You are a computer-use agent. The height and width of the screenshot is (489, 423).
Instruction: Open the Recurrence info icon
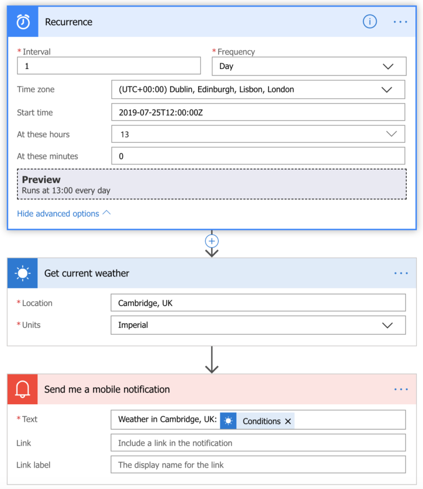(370, 22)
